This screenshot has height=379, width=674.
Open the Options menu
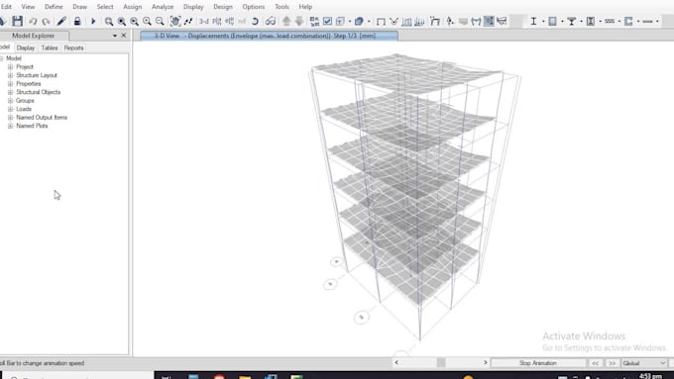253,7
